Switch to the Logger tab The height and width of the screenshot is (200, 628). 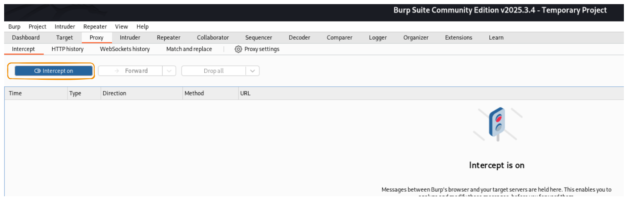[378, 38]
